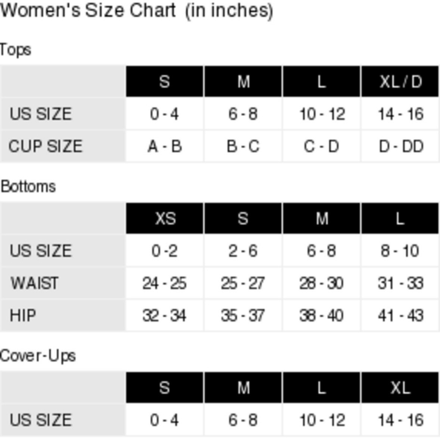The height and width of the screenshot is (440, 440).
Task: Select the Bottoms M size header
Action: coord(321,218)
